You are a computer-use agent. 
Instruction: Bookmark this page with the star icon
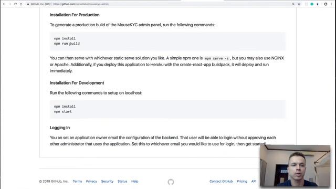pyautogui.click(x=299, y=4)
